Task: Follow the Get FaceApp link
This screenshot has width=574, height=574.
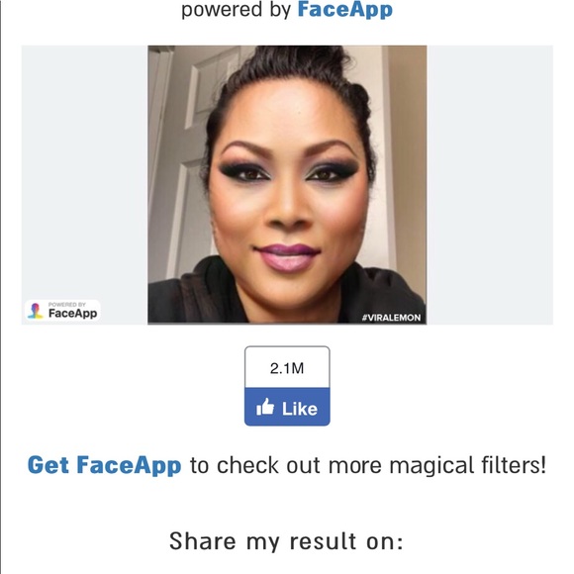Action: click(x=104, y=465)
